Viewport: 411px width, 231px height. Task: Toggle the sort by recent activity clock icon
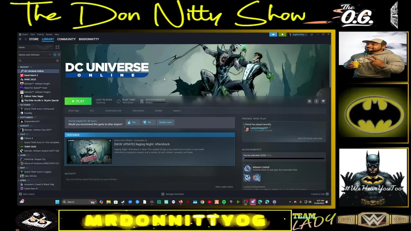click(x=55, y=55)
